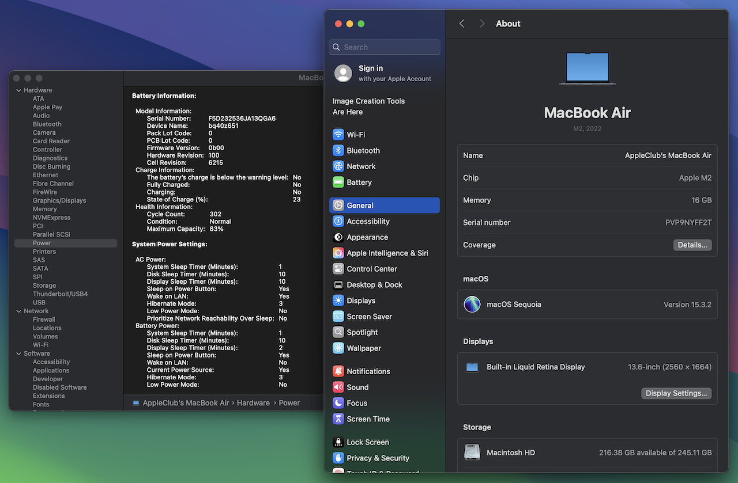Select Bluetooth in System Information sidebar

[x=47, y=124]
